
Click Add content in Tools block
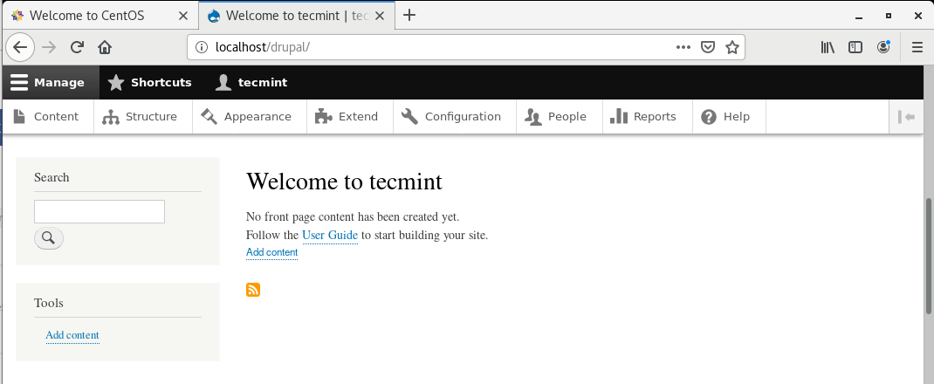(x=72, y=335)
